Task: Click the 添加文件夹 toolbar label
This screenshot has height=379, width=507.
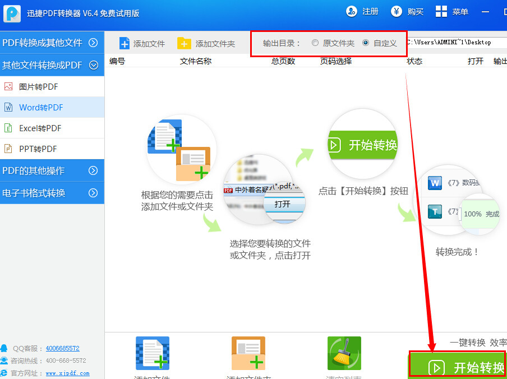Action: 215,44
